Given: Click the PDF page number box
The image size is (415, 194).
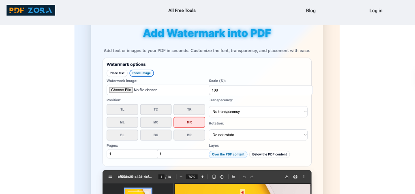Looking at the screenshot, I should 161,177.
